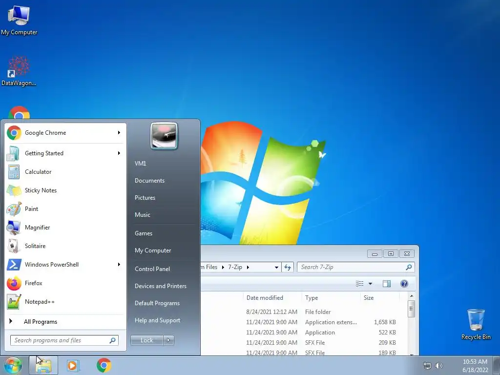This screenshot has height=375, width=500.
Task: Click refresh button in 7-Zip explorer window
Action: tap(288, 267)
